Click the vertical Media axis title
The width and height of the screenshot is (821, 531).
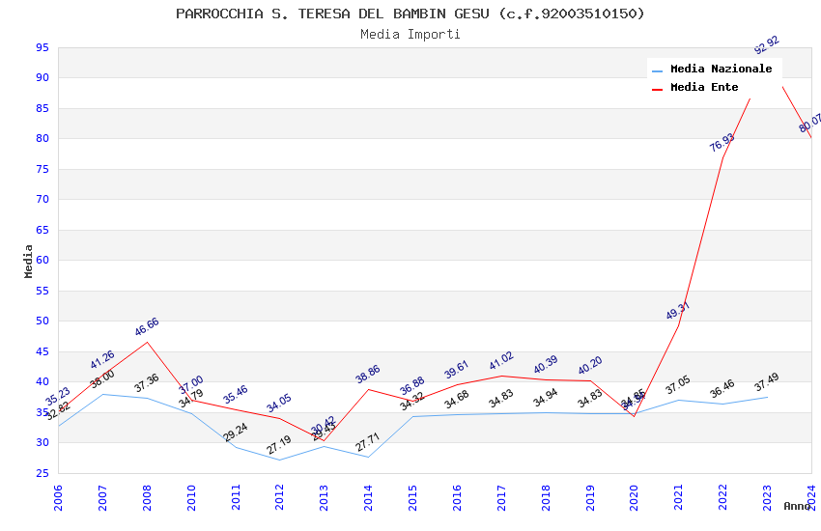click(x=28, y=261)
